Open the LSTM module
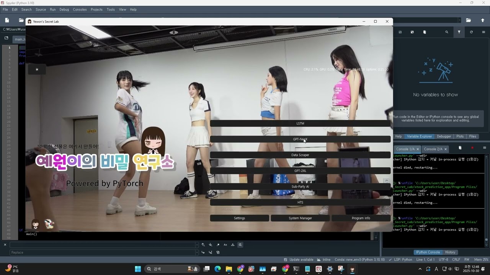 point(300,123)
